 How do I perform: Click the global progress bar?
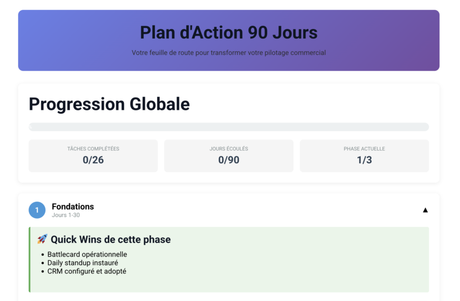(x=228, y=127)
